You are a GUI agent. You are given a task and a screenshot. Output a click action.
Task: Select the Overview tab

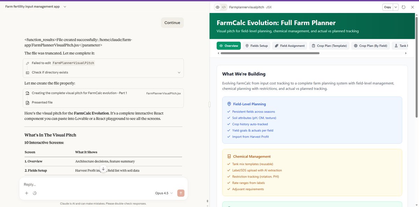(x=229, y=46)
